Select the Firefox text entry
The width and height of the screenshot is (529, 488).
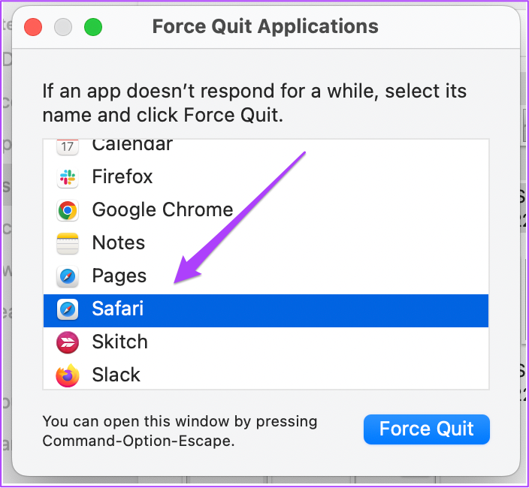pyautogui.click(x=122, y=176)
